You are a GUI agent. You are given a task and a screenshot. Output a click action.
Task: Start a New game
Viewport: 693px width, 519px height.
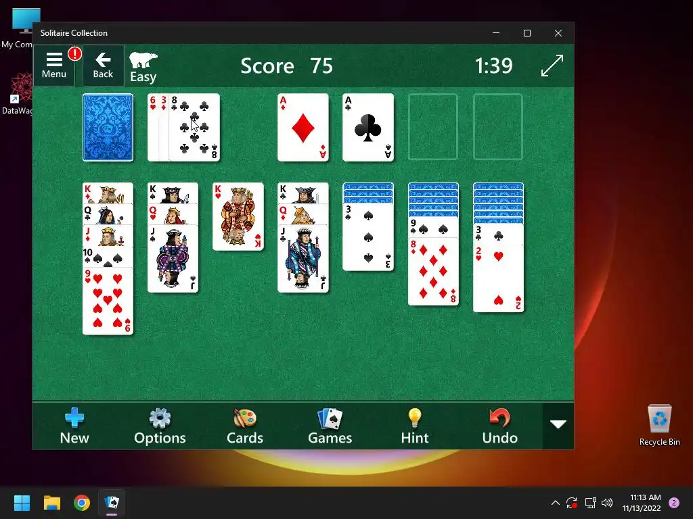(x=74, y=426)
